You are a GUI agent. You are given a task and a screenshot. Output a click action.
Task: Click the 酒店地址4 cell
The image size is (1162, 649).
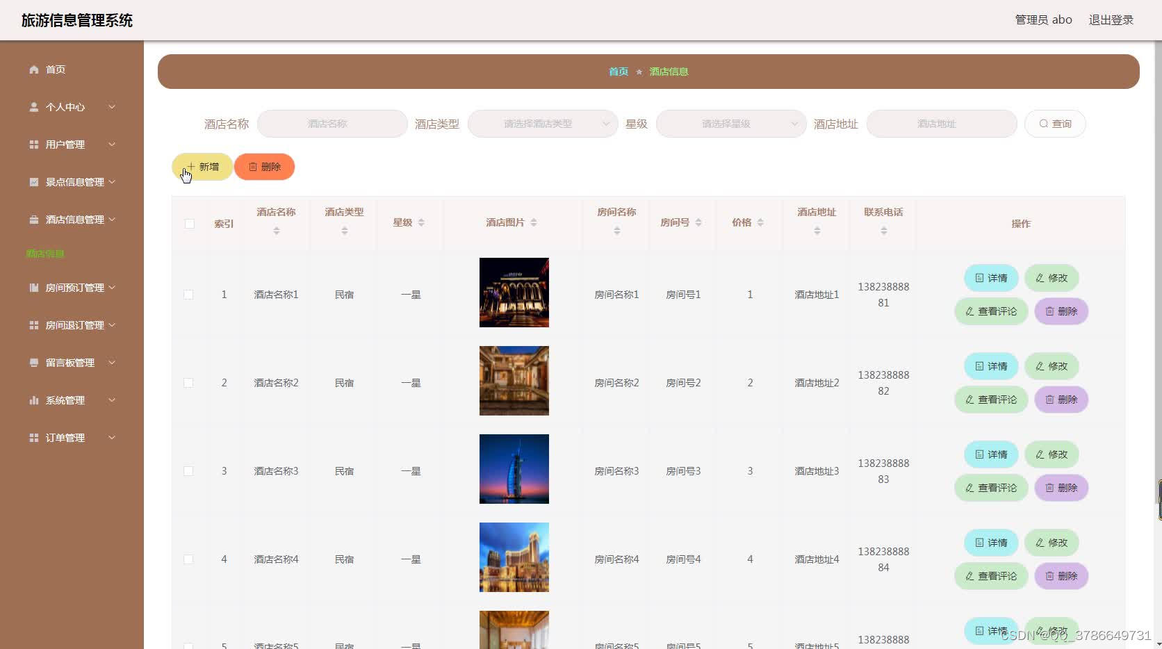point(817,559)
